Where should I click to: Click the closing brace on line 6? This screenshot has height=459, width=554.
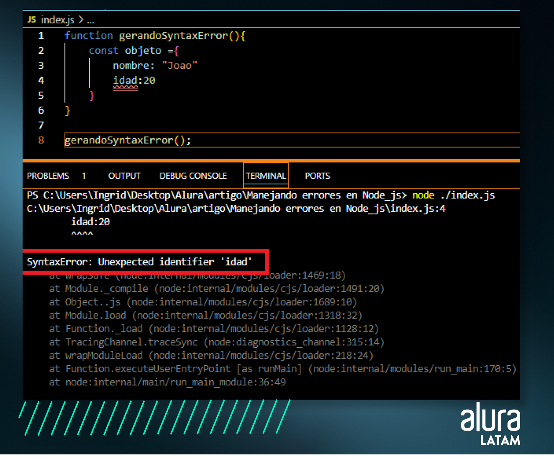point(68,111)
